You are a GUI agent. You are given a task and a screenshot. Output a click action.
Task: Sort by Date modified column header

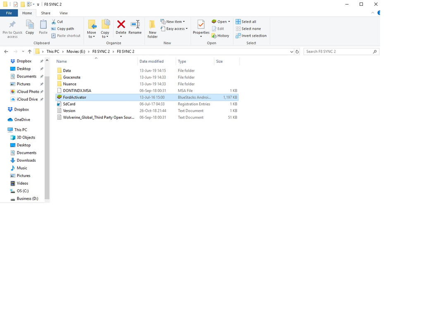157,61
